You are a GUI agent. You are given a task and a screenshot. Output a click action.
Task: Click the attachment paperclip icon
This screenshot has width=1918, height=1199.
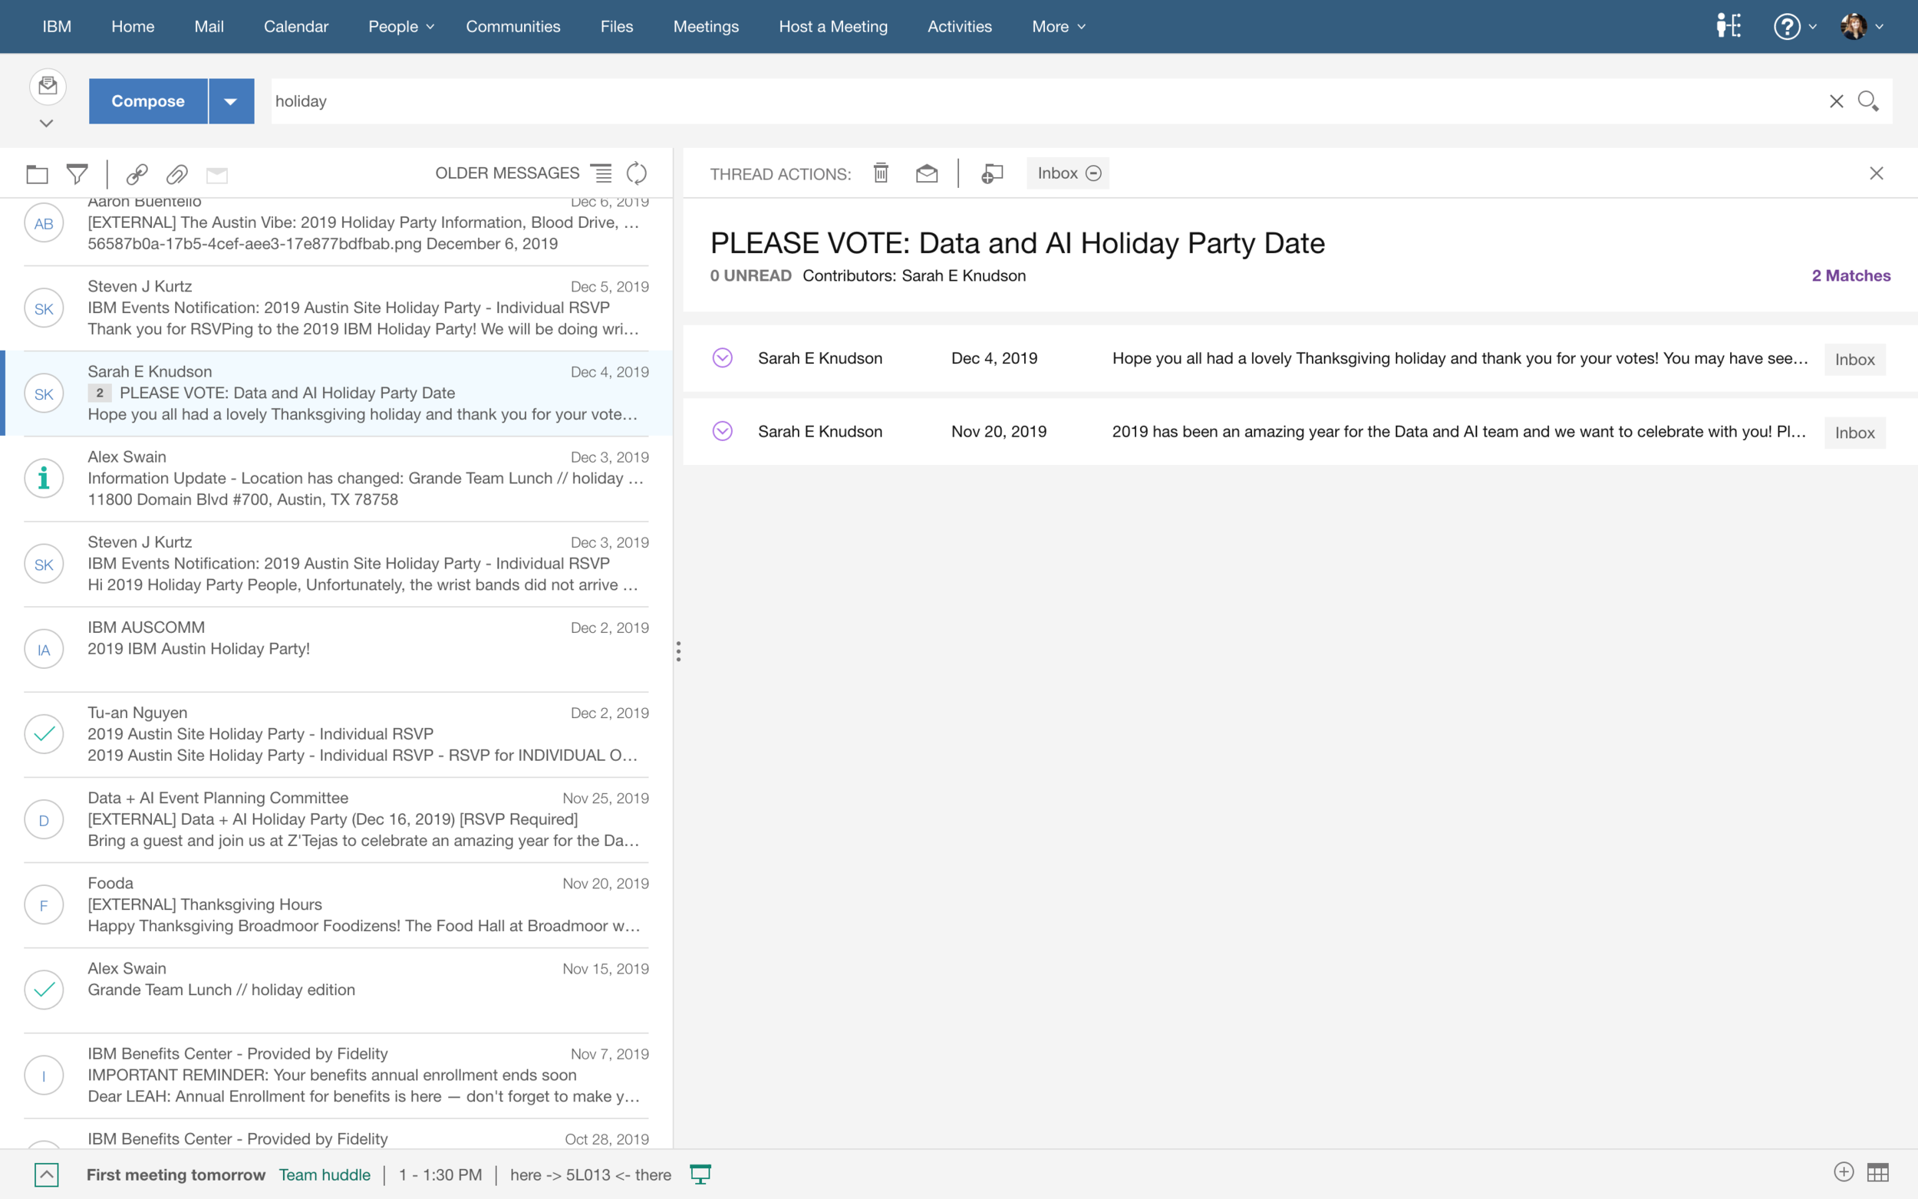coord(176,173)
